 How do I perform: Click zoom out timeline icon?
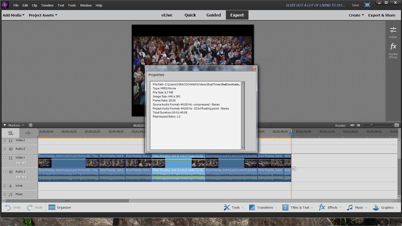pos(359,125)
